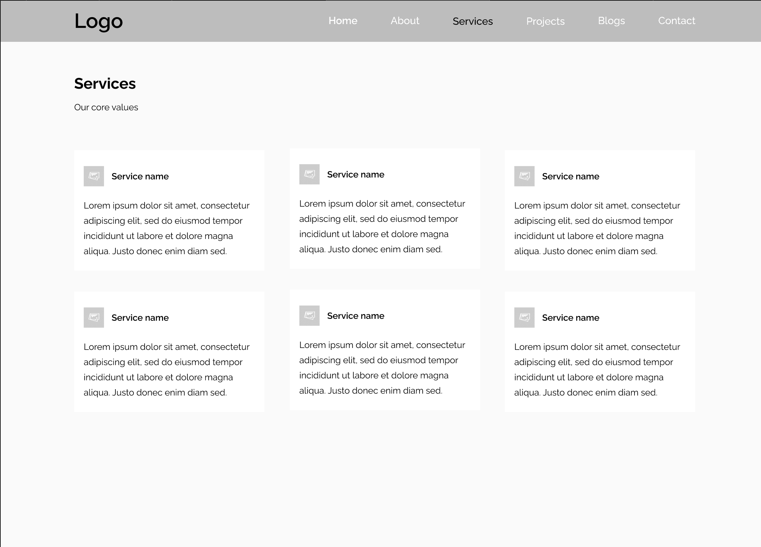Screen dimensions: 761x547
Task: Click image icon in bottom-left service card
Action: point(94,317)
